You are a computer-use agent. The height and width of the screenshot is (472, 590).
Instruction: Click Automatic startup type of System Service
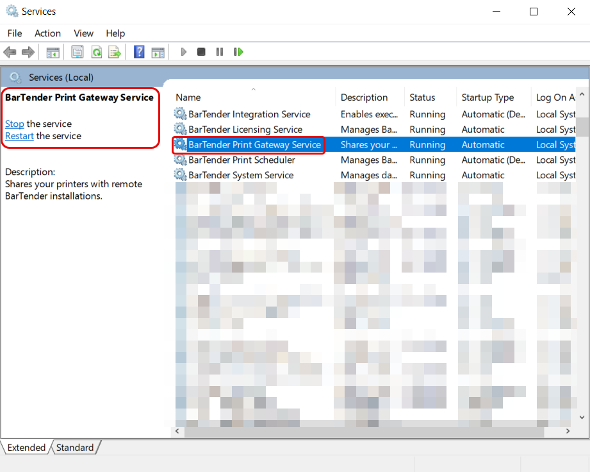tap(483, 175)
